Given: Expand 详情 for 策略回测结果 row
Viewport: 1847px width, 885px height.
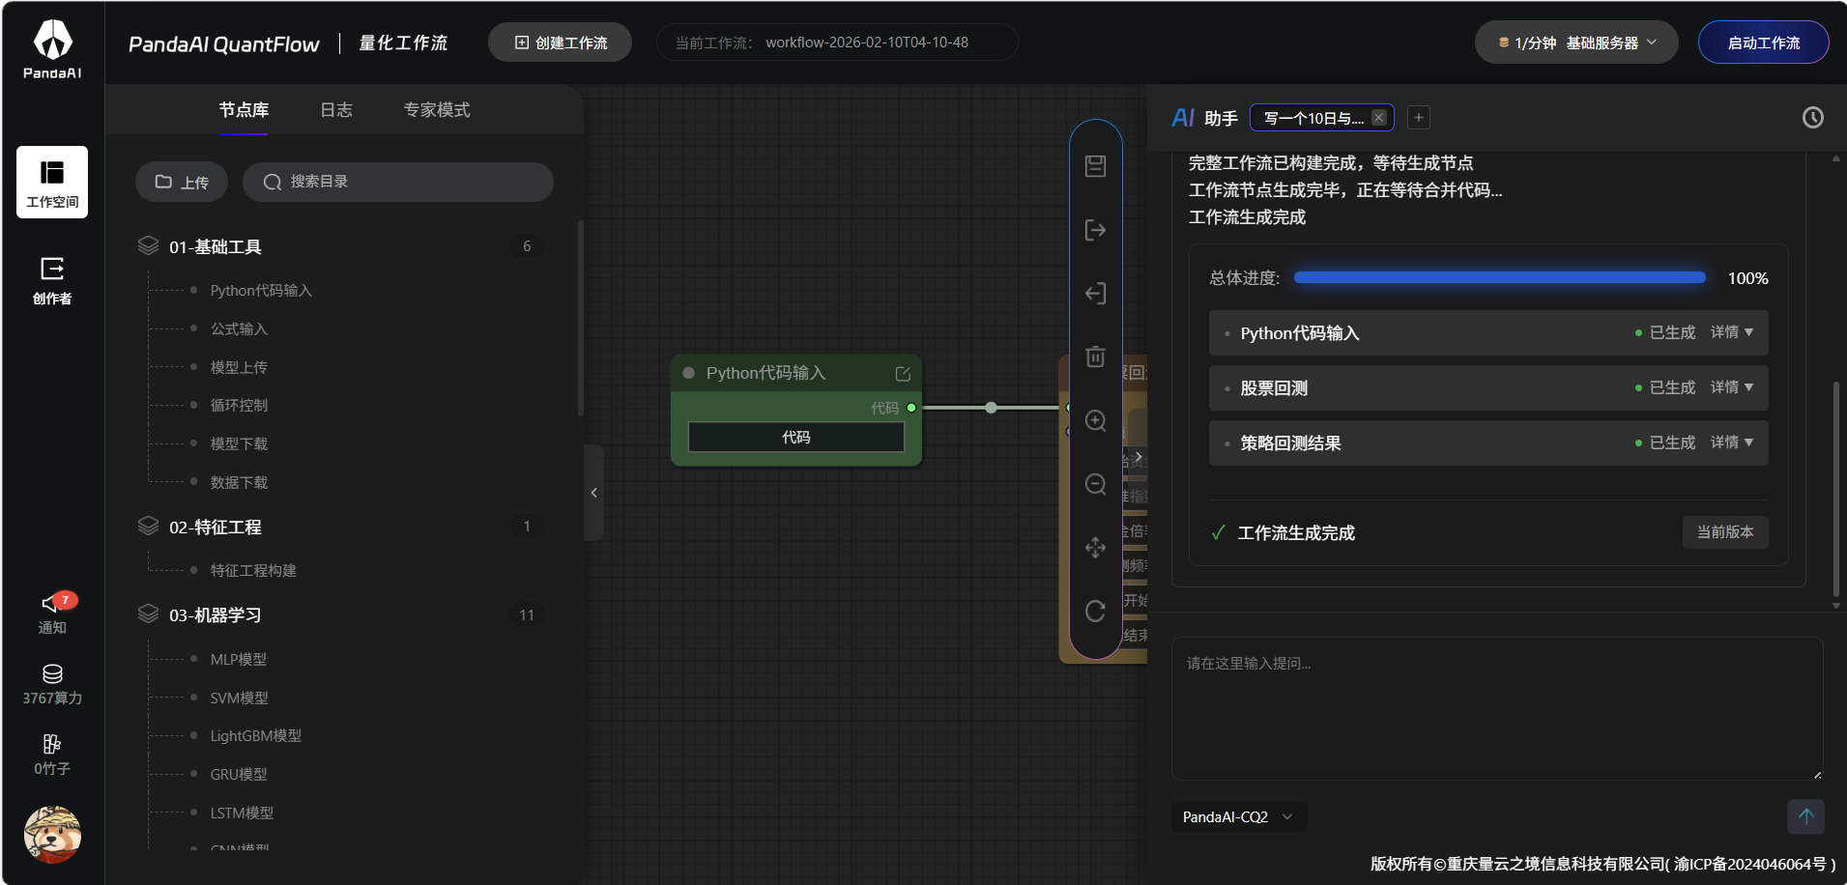Looking at the screenshot, I should click(1732, 442).
